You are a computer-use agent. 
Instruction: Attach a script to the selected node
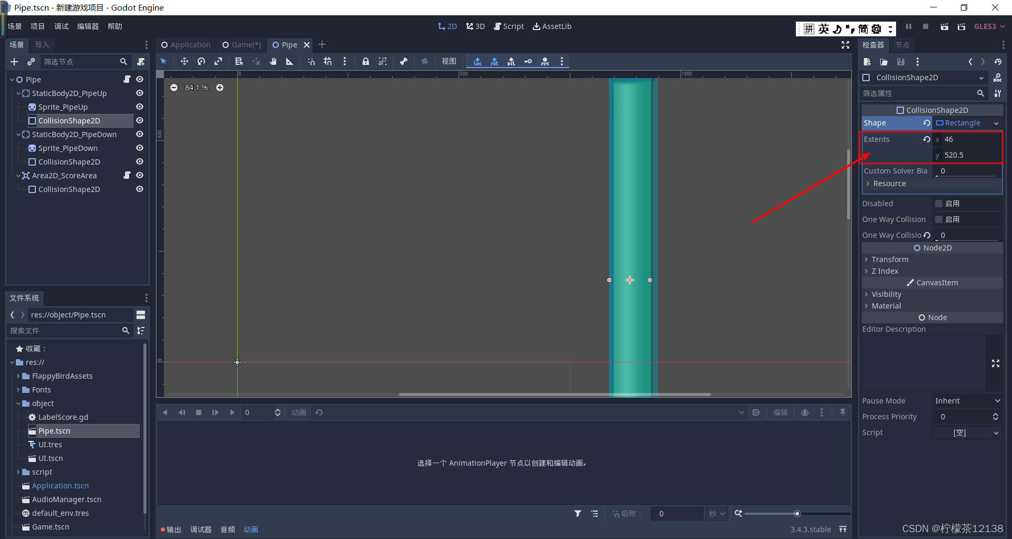point(141,62)
